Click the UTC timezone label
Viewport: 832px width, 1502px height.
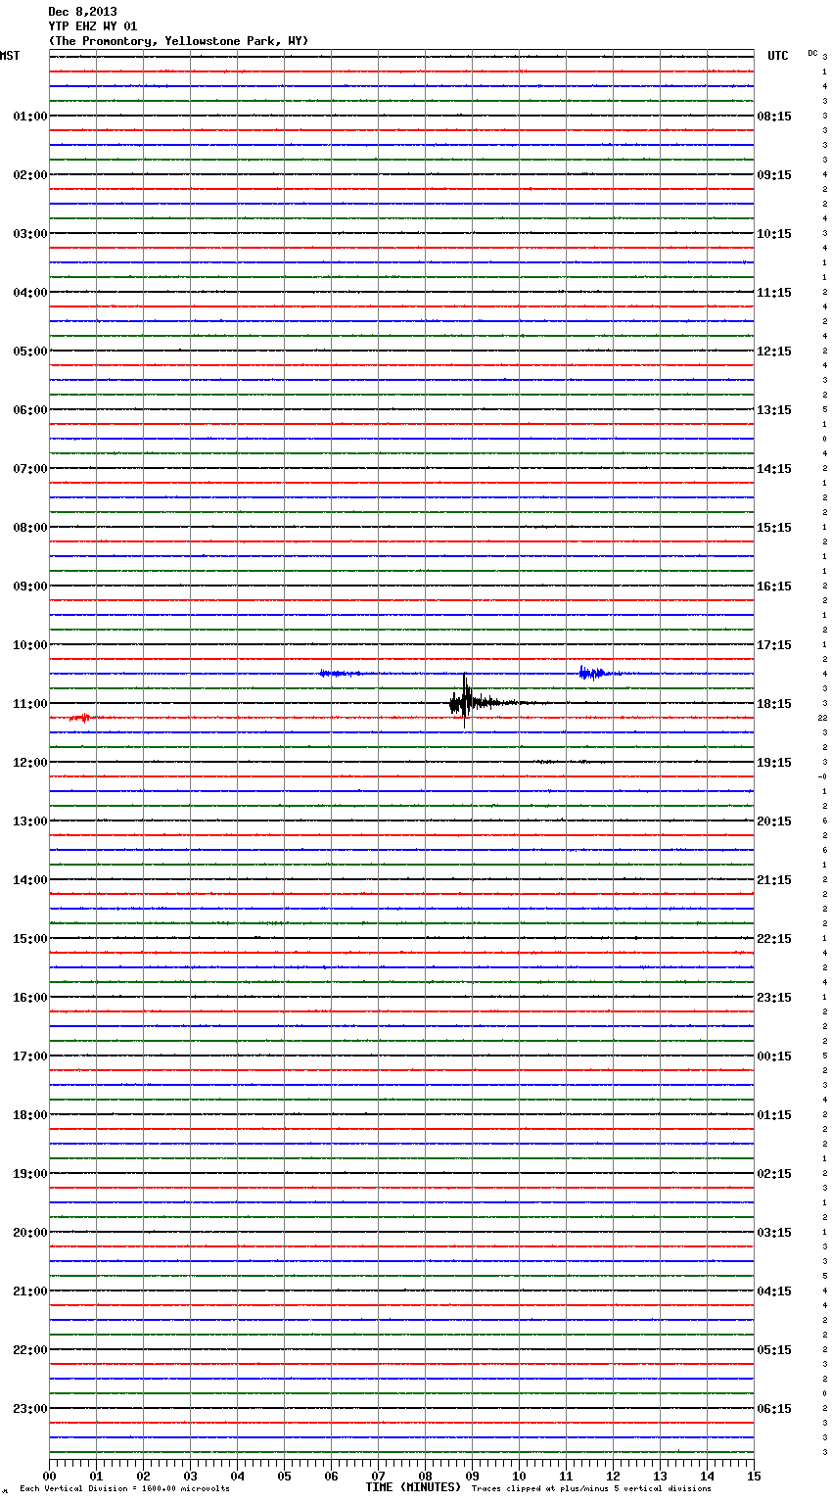tap(777, 56)
